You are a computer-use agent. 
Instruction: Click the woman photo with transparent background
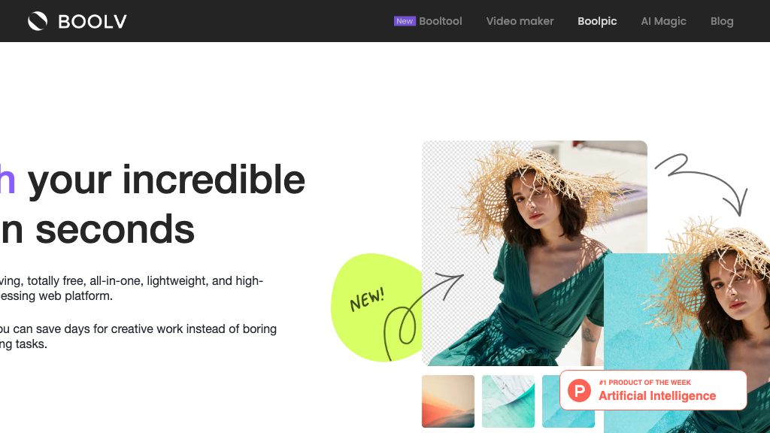526,241
